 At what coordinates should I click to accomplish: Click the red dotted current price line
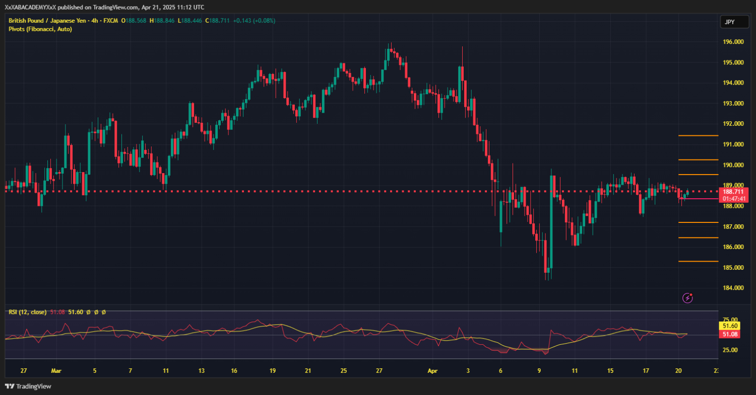click(302, 191)
